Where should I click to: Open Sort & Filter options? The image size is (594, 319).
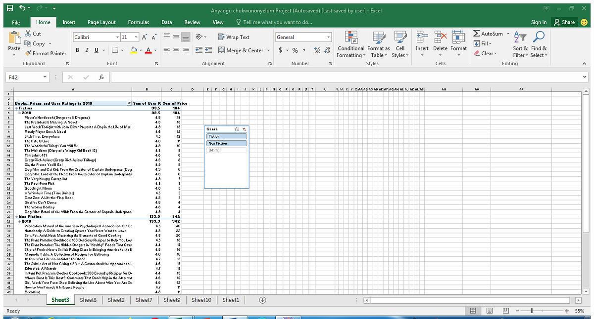(x=520, y=43)
